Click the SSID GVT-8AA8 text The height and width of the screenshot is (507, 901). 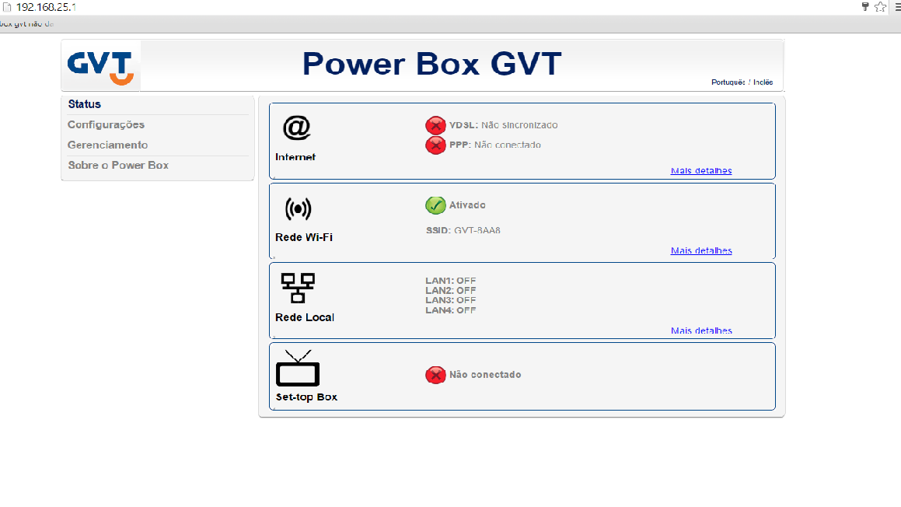coord(463,230)
